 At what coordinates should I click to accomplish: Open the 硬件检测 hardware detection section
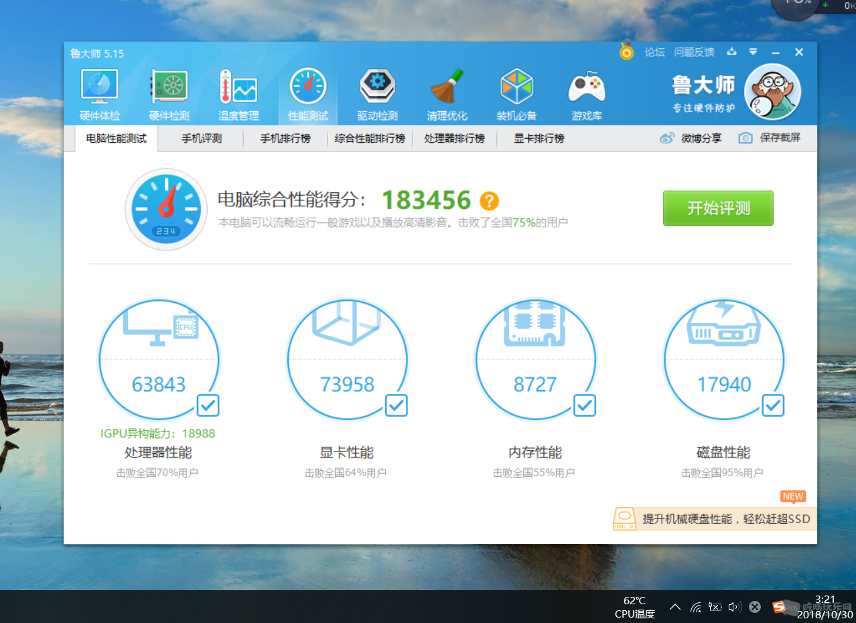(169, 95)
